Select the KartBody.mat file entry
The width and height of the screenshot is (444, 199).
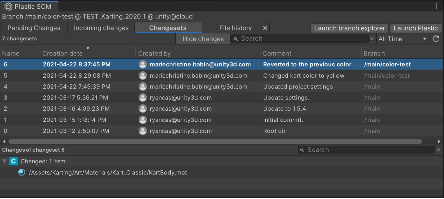(x=221, y=172)
